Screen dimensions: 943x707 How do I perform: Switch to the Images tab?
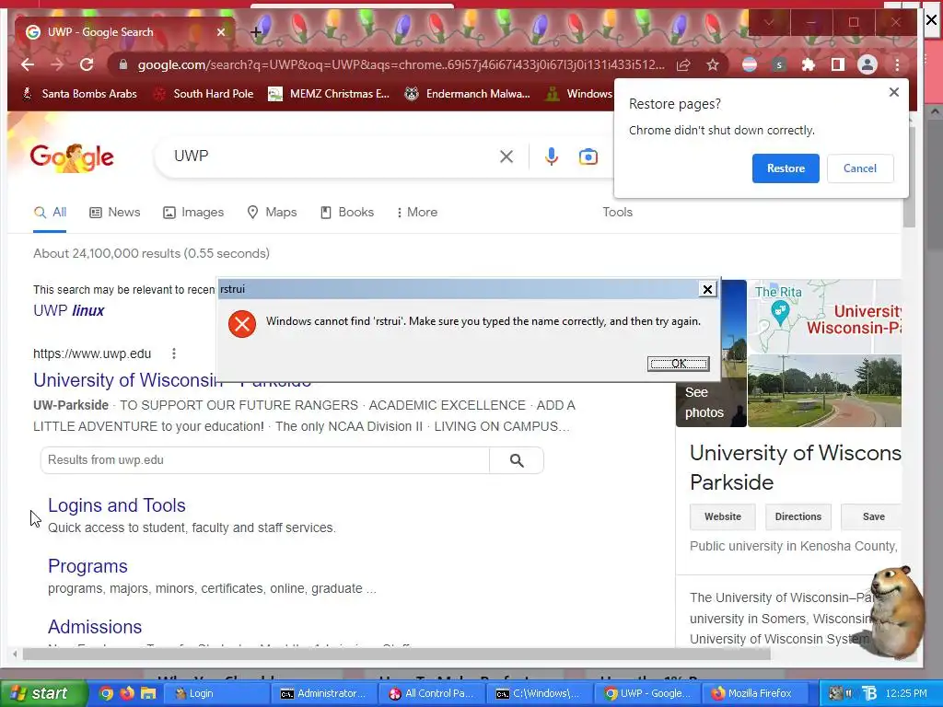193,213
